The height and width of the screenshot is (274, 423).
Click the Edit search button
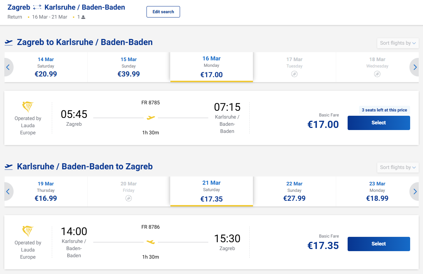click(163, 12)
